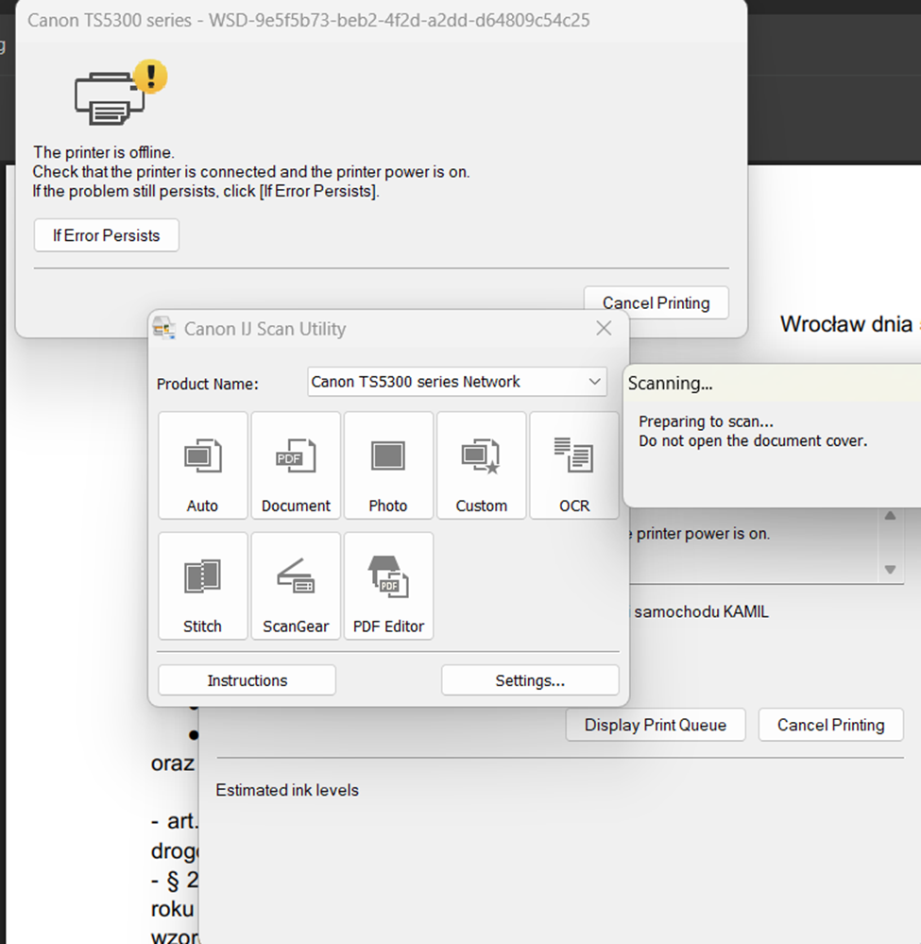
Task: Open the Stitch scanning tool
Action: click(x=202, y=585)
